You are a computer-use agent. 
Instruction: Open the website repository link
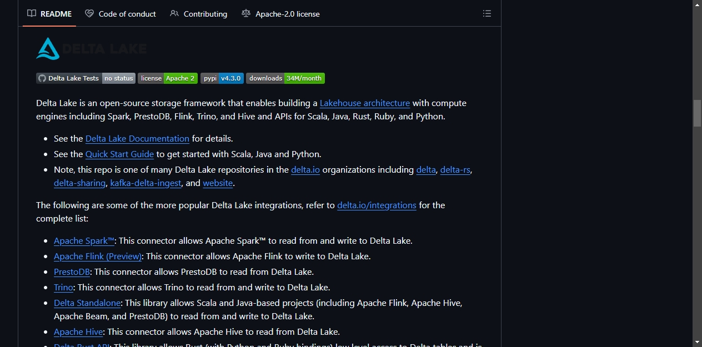[218, 183]
